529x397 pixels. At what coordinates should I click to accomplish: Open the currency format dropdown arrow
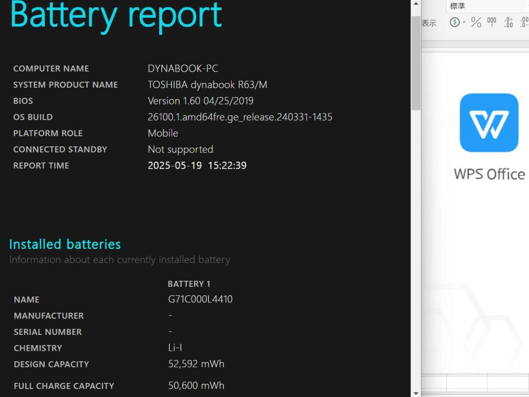point(464,22)
